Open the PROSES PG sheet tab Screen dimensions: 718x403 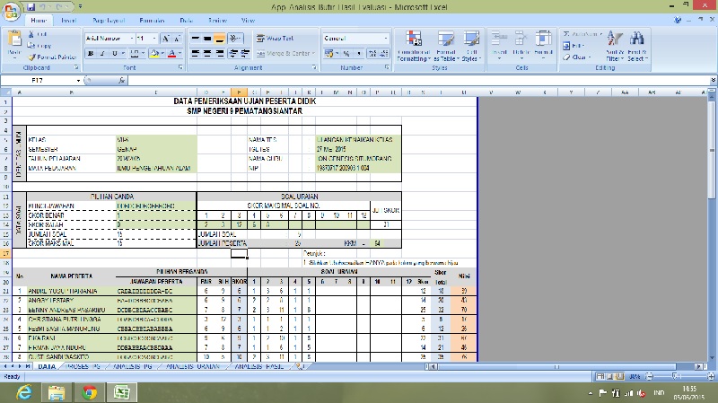pos(83,366)
